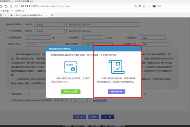Click the 保存 button at page bottom
Screen dimensions: 190x127
tap(94, 117)
